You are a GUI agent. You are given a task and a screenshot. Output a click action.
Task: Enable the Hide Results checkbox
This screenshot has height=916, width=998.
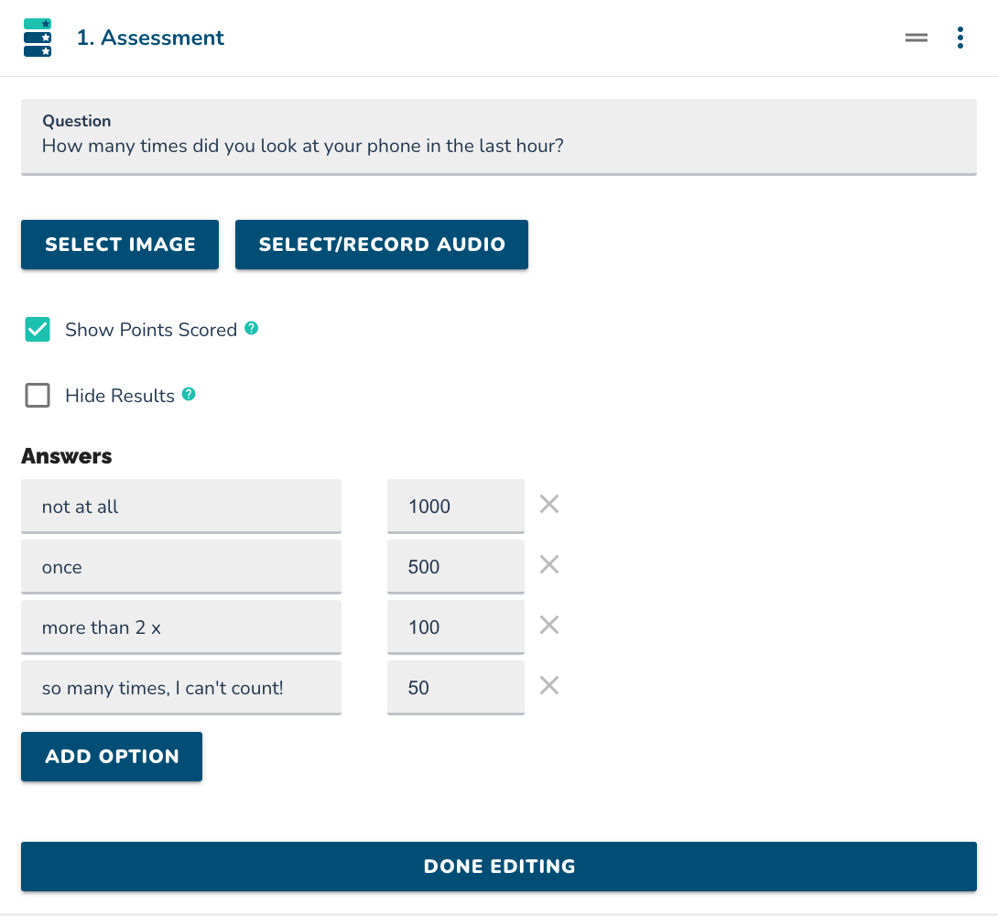pyautogui.click(x=38, y=396)
